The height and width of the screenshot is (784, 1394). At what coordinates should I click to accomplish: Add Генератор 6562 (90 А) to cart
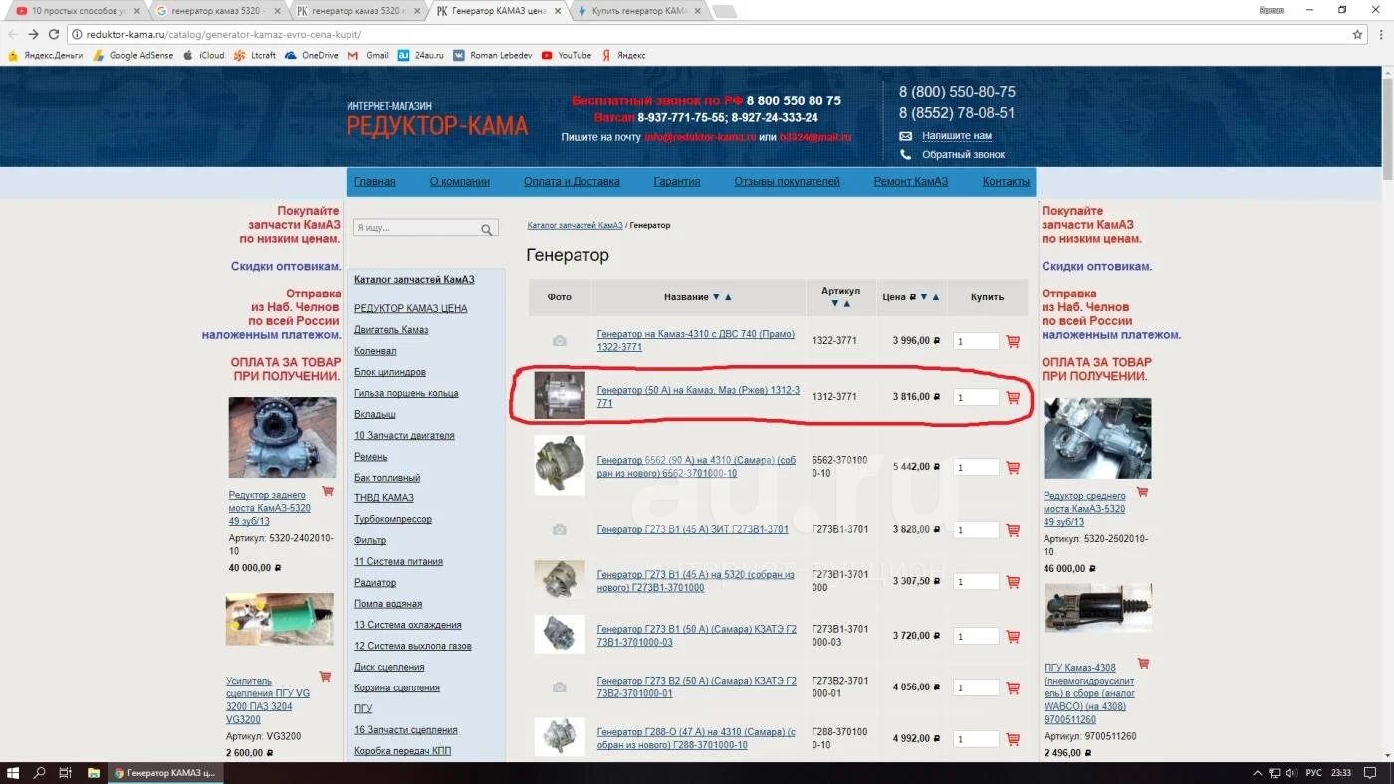pyautogui.click(x=1013, y=467)
